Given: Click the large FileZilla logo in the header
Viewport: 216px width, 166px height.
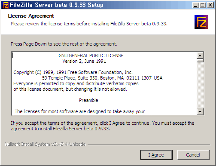Looking at the screenshot, I should (201, 22).
